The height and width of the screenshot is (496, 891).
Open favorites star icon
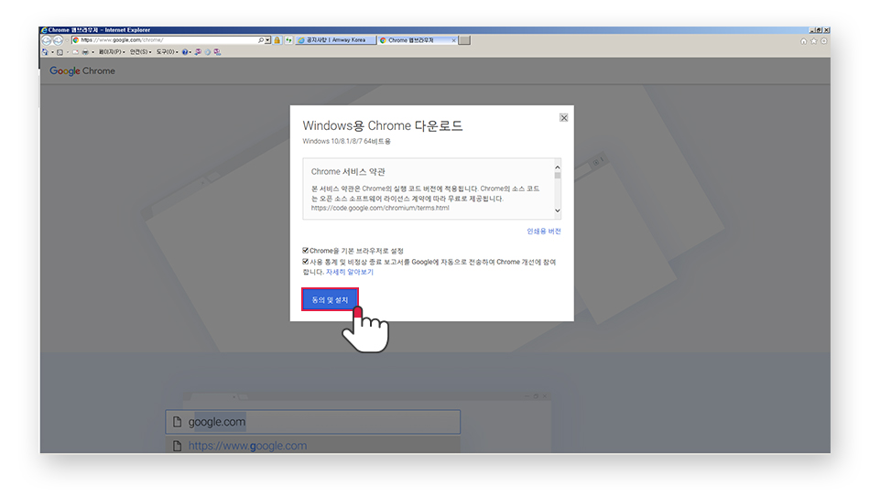click(814, 41)
